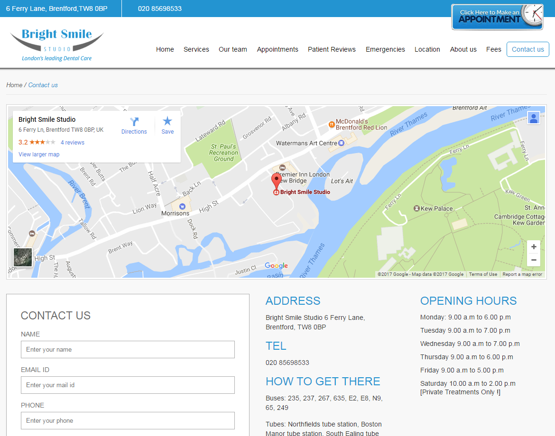The width and height of the screenshot is (555, 436).
Task: Click the Buses route list text
Action: pos(324,403)
